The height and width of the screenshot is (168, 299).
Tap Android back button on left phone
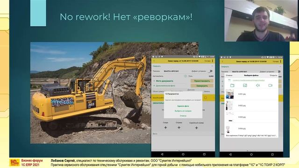pyautogui.click(x=162, y=154)
